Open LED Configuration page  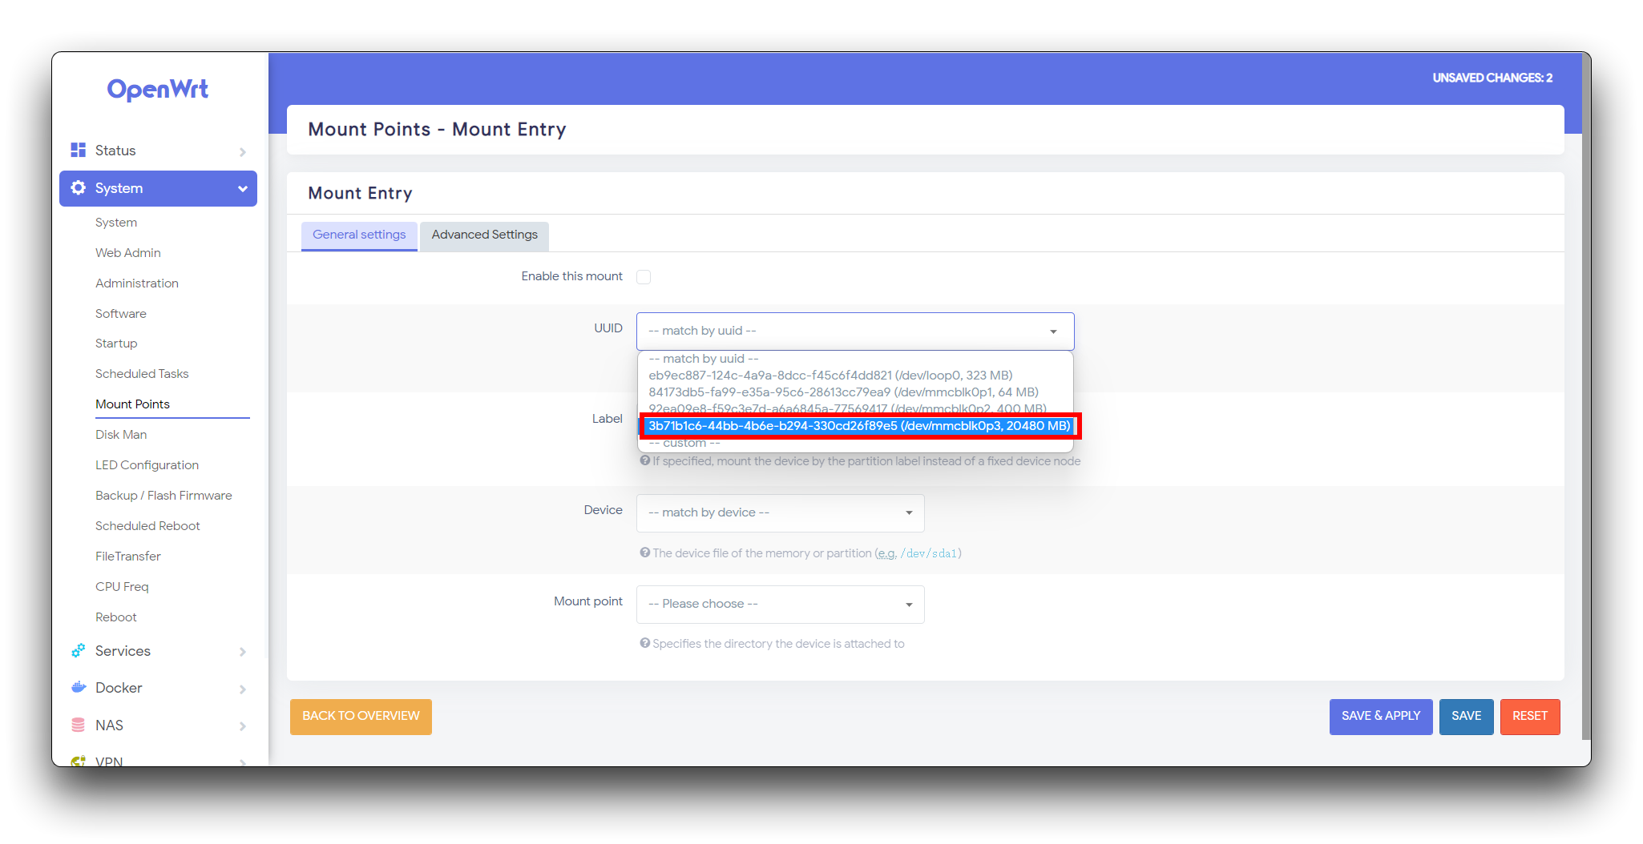147,465
